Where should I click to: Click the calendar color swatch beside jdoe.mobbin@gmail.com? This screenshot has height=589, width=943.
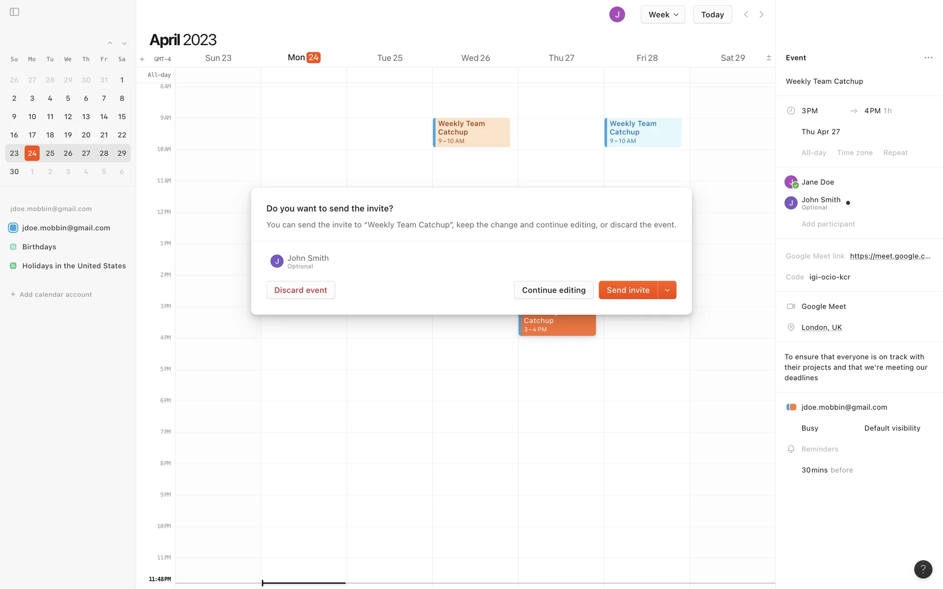coord(791,407)
